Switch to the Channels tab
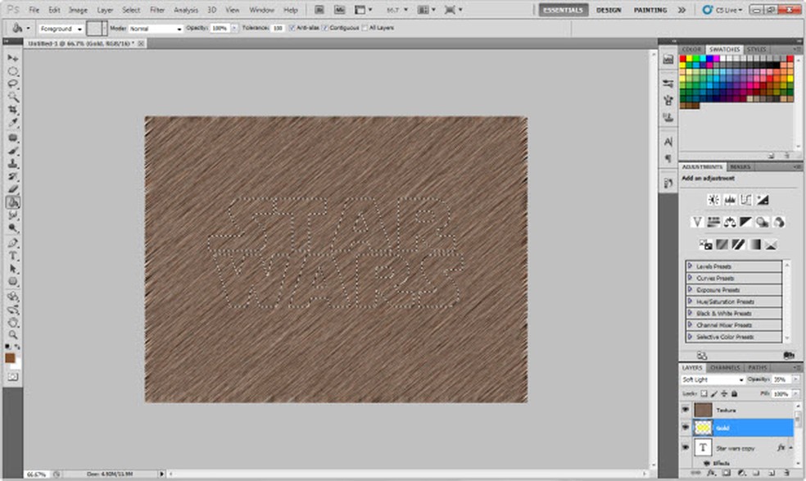Image resolution: width=806 pixels, height=481 pixels. click(724, 368)
